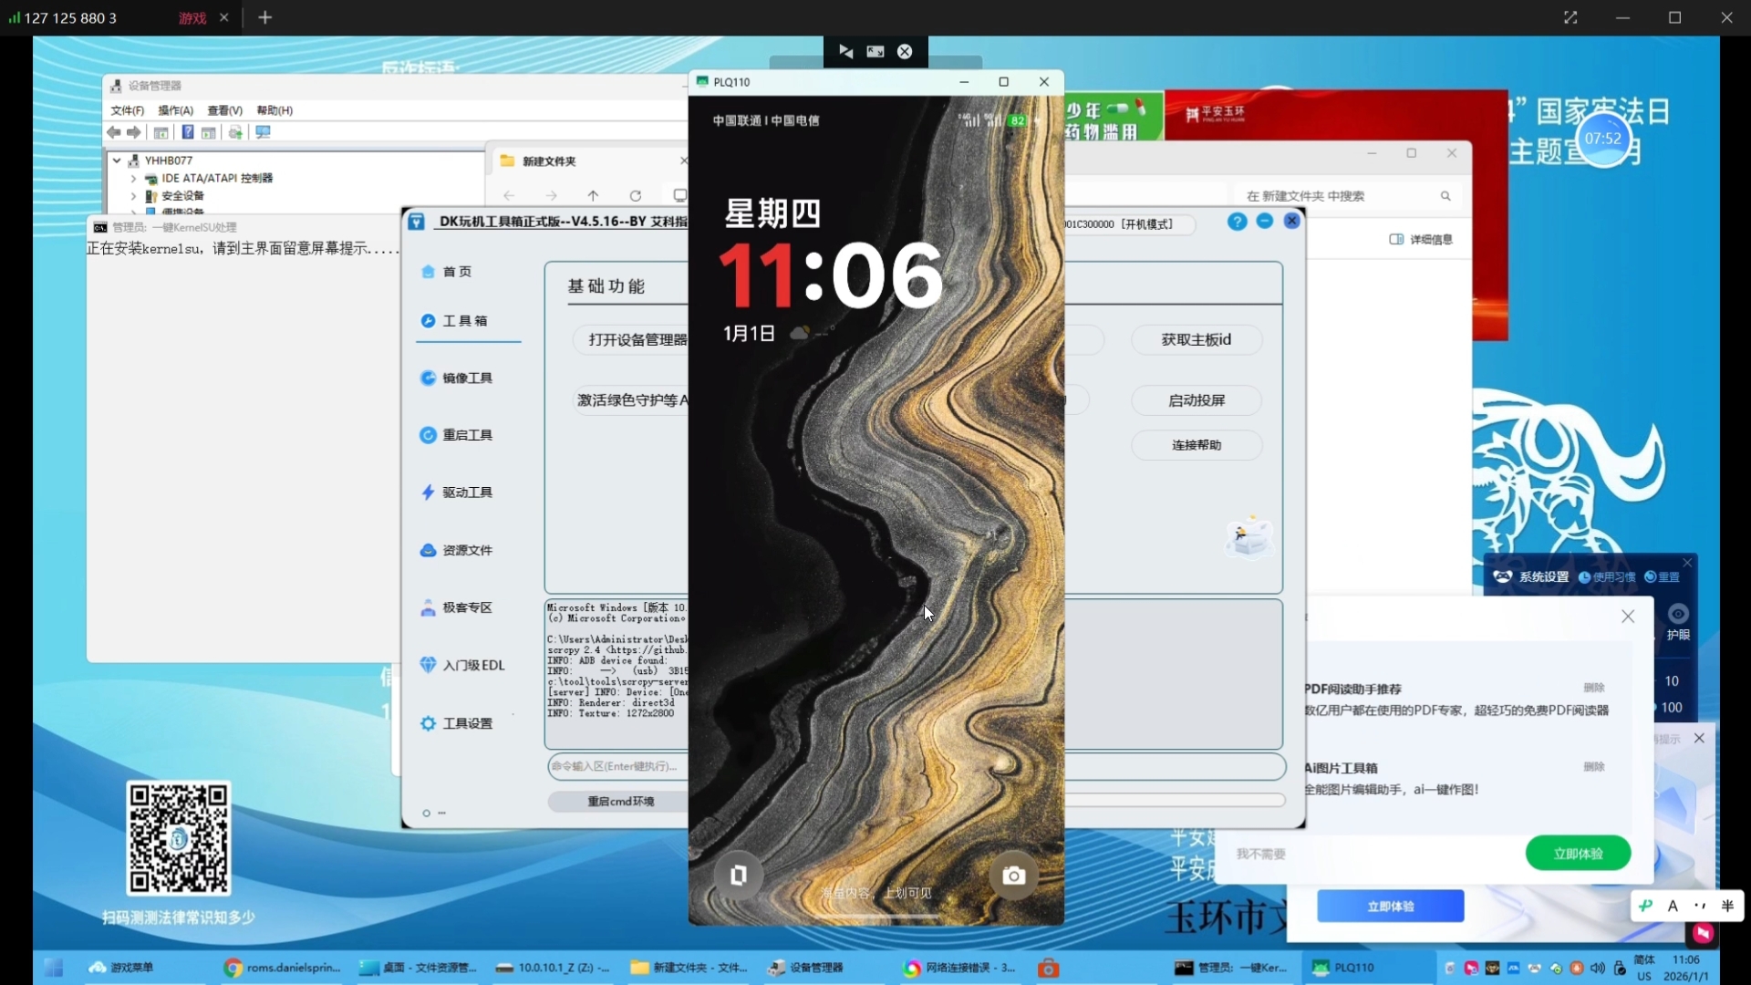Click the 启动投屏 button
Screen dimensions: 1751x985
pos(1197,400)
